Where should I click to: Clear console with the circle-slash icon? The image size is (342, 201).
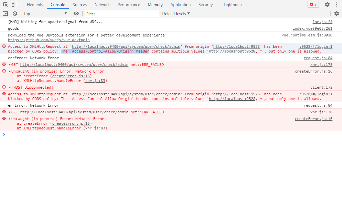(15, 13)
